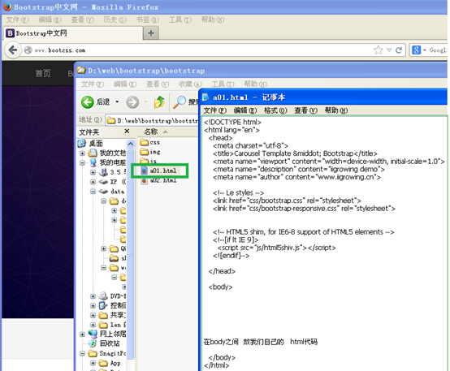The width and height of the screenshot is (450, 371).
Task: Open Firefox 书签 menu
Action: tap(148, 19)
